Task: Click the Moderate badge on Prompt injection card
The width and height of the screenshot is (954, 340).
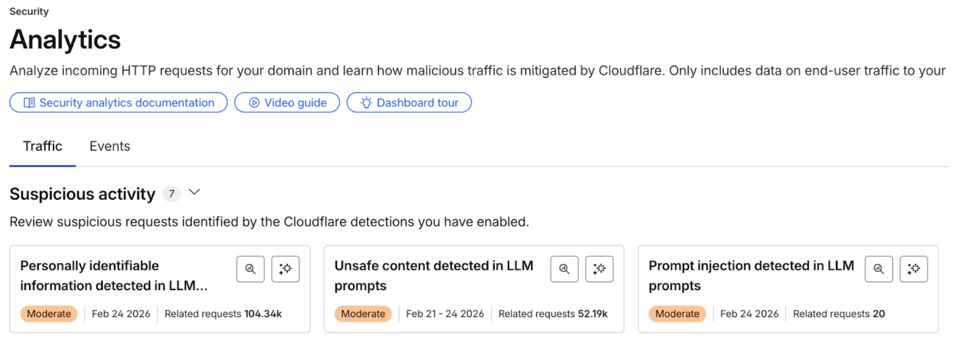Action: tap(677, 314)
